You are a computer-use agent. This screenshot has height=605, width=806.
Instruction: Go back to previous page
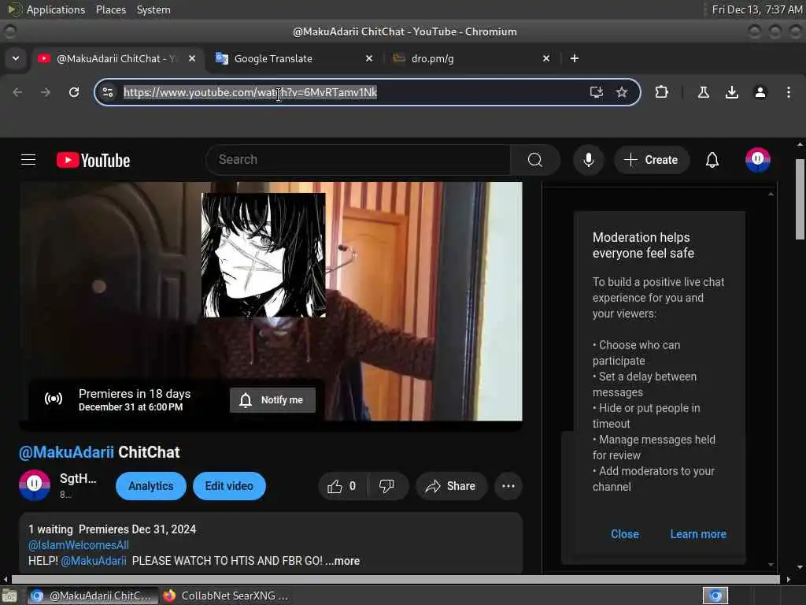click(17, 92)
